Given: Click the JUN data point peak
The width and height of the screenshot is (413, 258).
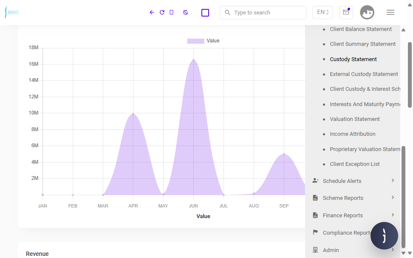Looking at the screenshot, I should [193, 60].
